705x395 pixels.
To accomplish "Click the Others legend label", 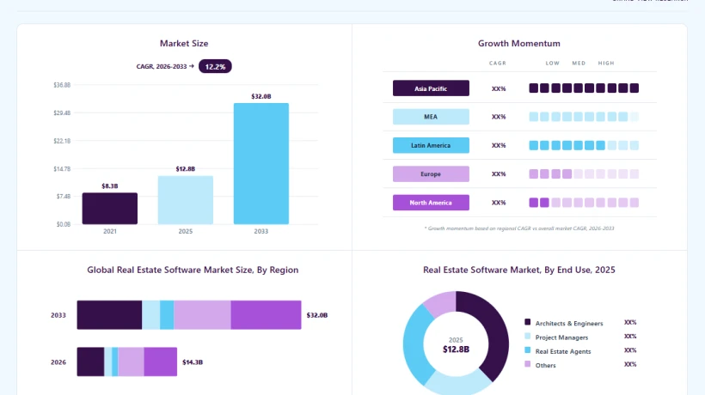I will pyautogui.click(x=545, y=366).
